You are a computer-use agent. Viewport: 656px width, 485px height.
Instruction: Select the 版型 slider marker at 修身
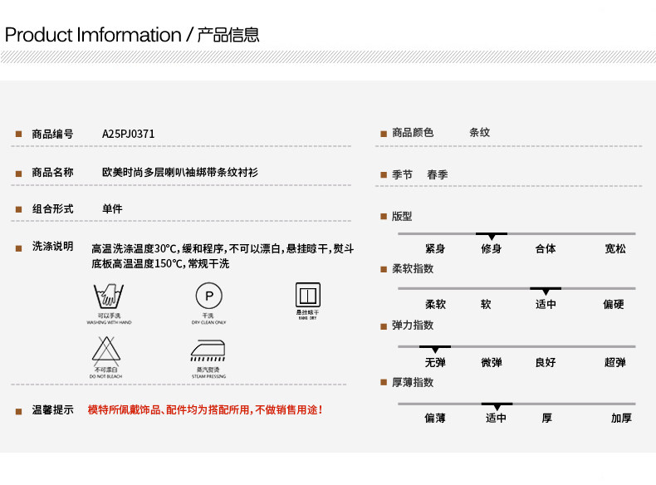[x=492, y=236]
